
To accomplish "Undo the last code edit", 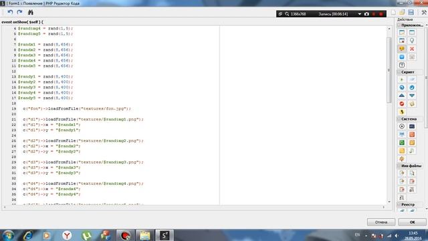I will 10,12.
